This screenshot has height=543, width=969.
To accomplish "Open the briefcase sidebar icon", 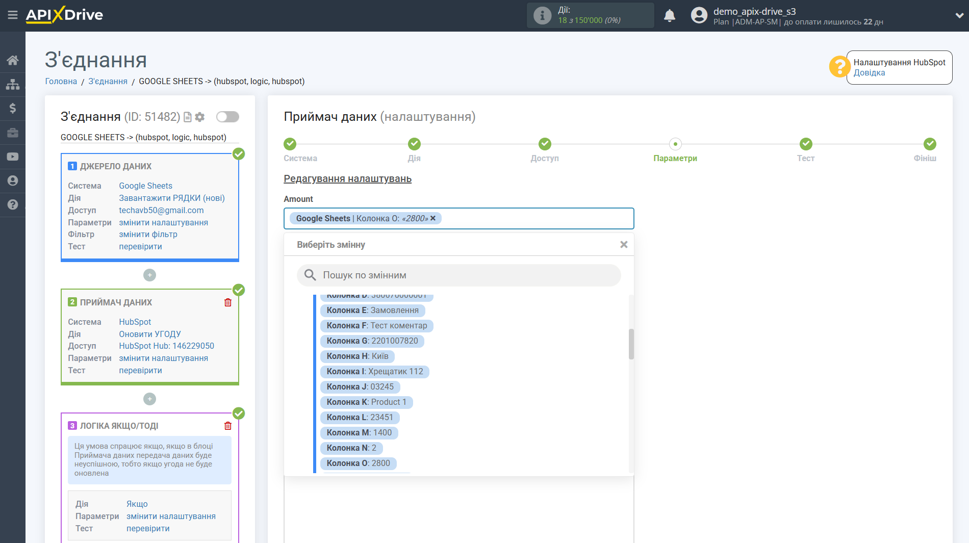I will click(13, 133).
